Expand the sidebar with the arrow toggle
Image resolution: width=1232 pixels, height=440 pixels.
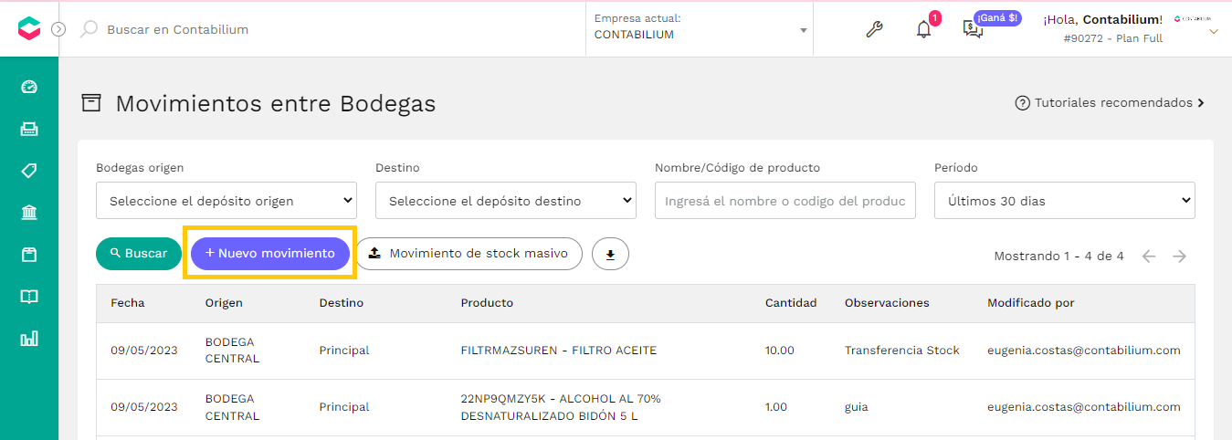(58, 29)
